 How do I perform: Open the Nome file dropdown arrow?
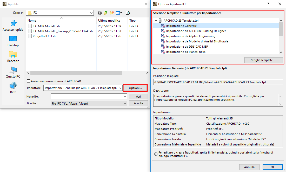coord(125,97)
